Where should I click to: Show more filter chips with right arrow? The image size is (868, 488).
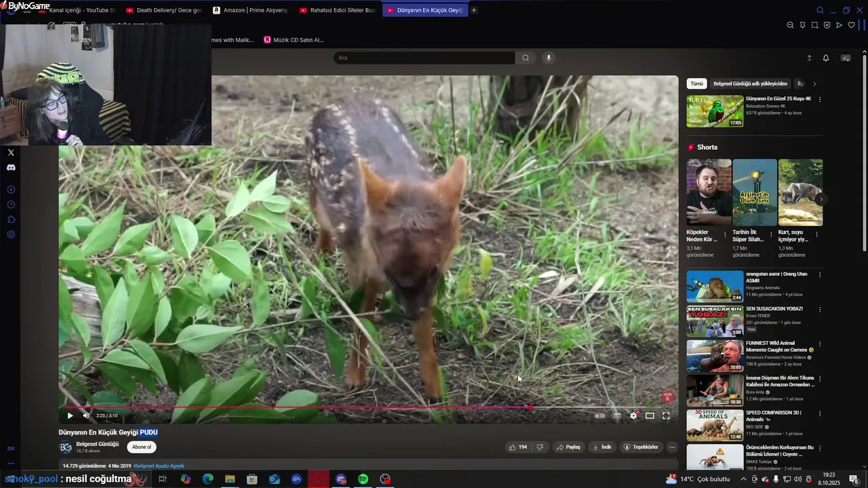814,83
